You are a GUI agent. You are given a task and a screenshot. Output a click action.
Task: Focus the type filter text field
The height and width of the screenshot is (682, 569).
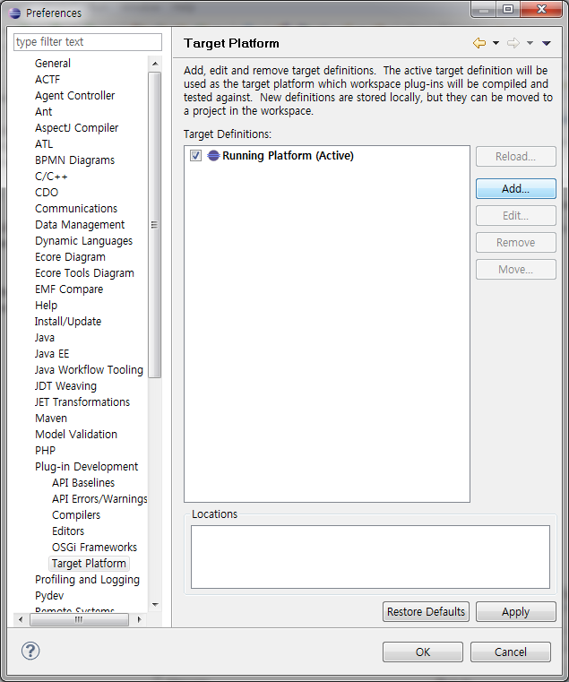pyautogui.click(x=88, y=42)
